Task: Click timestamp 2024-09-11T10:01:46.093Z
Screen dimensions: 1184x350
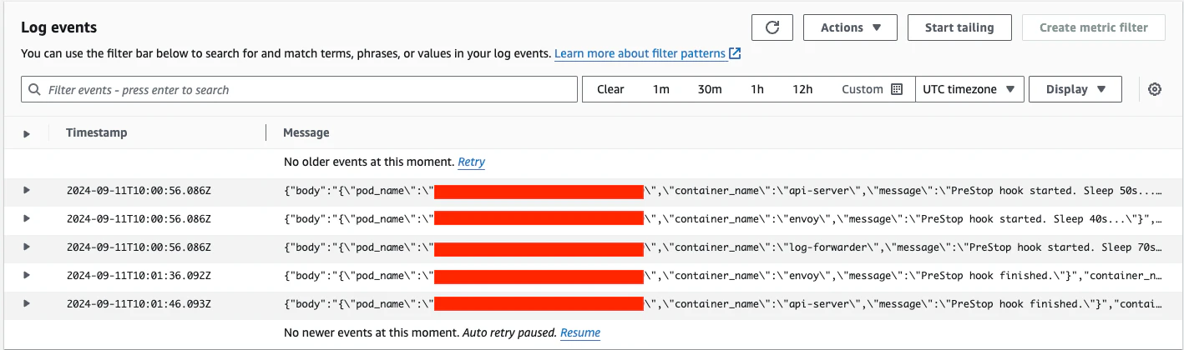Action: (139, 303)
